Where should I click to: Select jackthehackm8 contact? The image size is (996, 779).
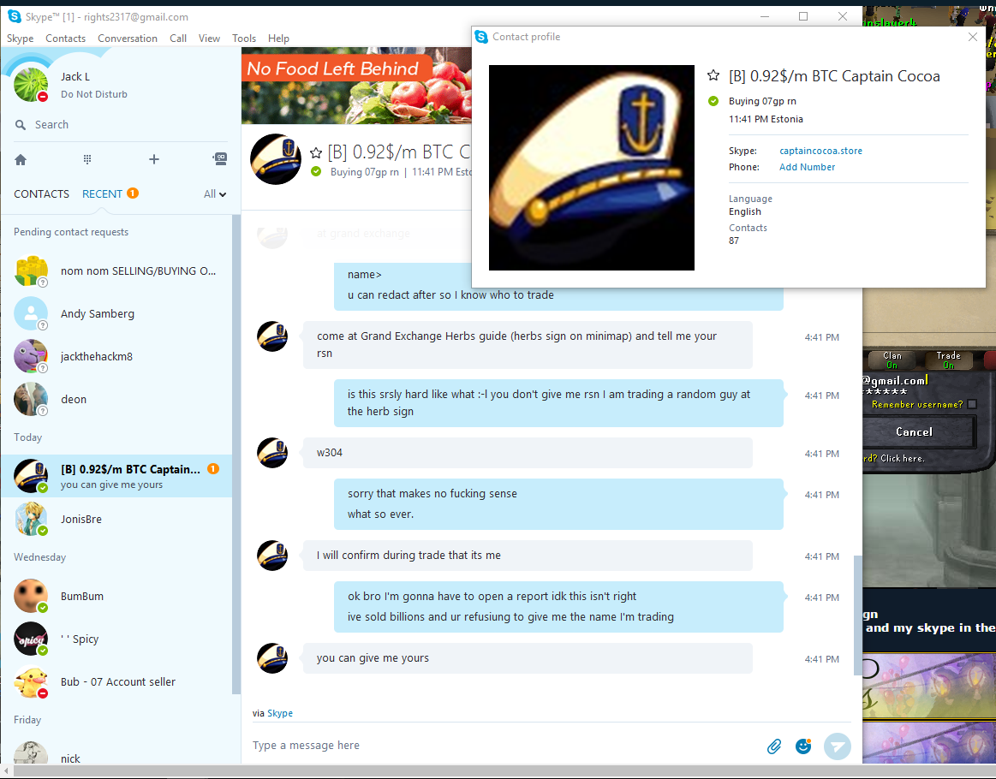pyautogui.click(x=116, y=356)
